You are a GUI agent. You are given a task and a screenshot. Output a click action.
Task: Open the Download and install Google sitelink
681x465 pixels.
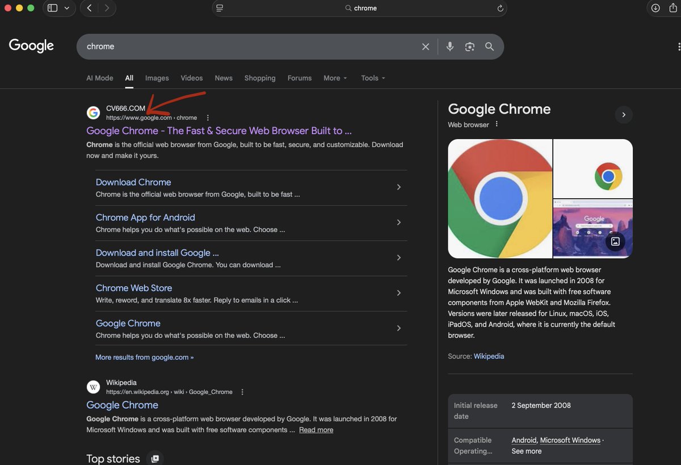point(157,253)
